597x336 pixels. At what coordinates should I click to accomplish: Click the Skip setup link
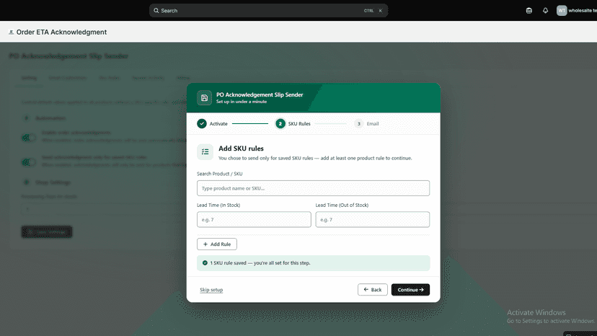pos(211,290)
